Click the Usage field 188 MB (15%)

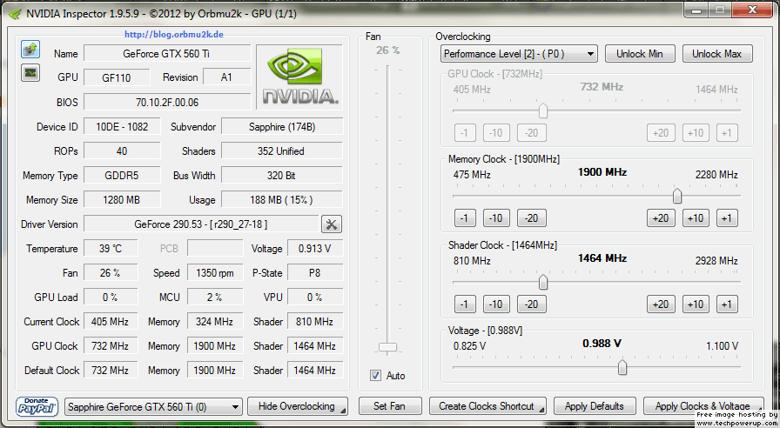(x=282, y=200)
